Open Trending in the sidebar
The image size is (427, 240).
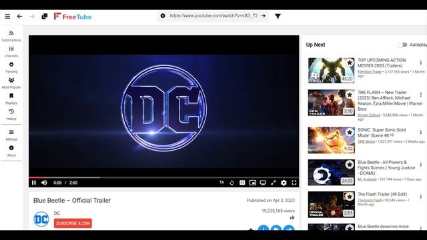[11, 67]
